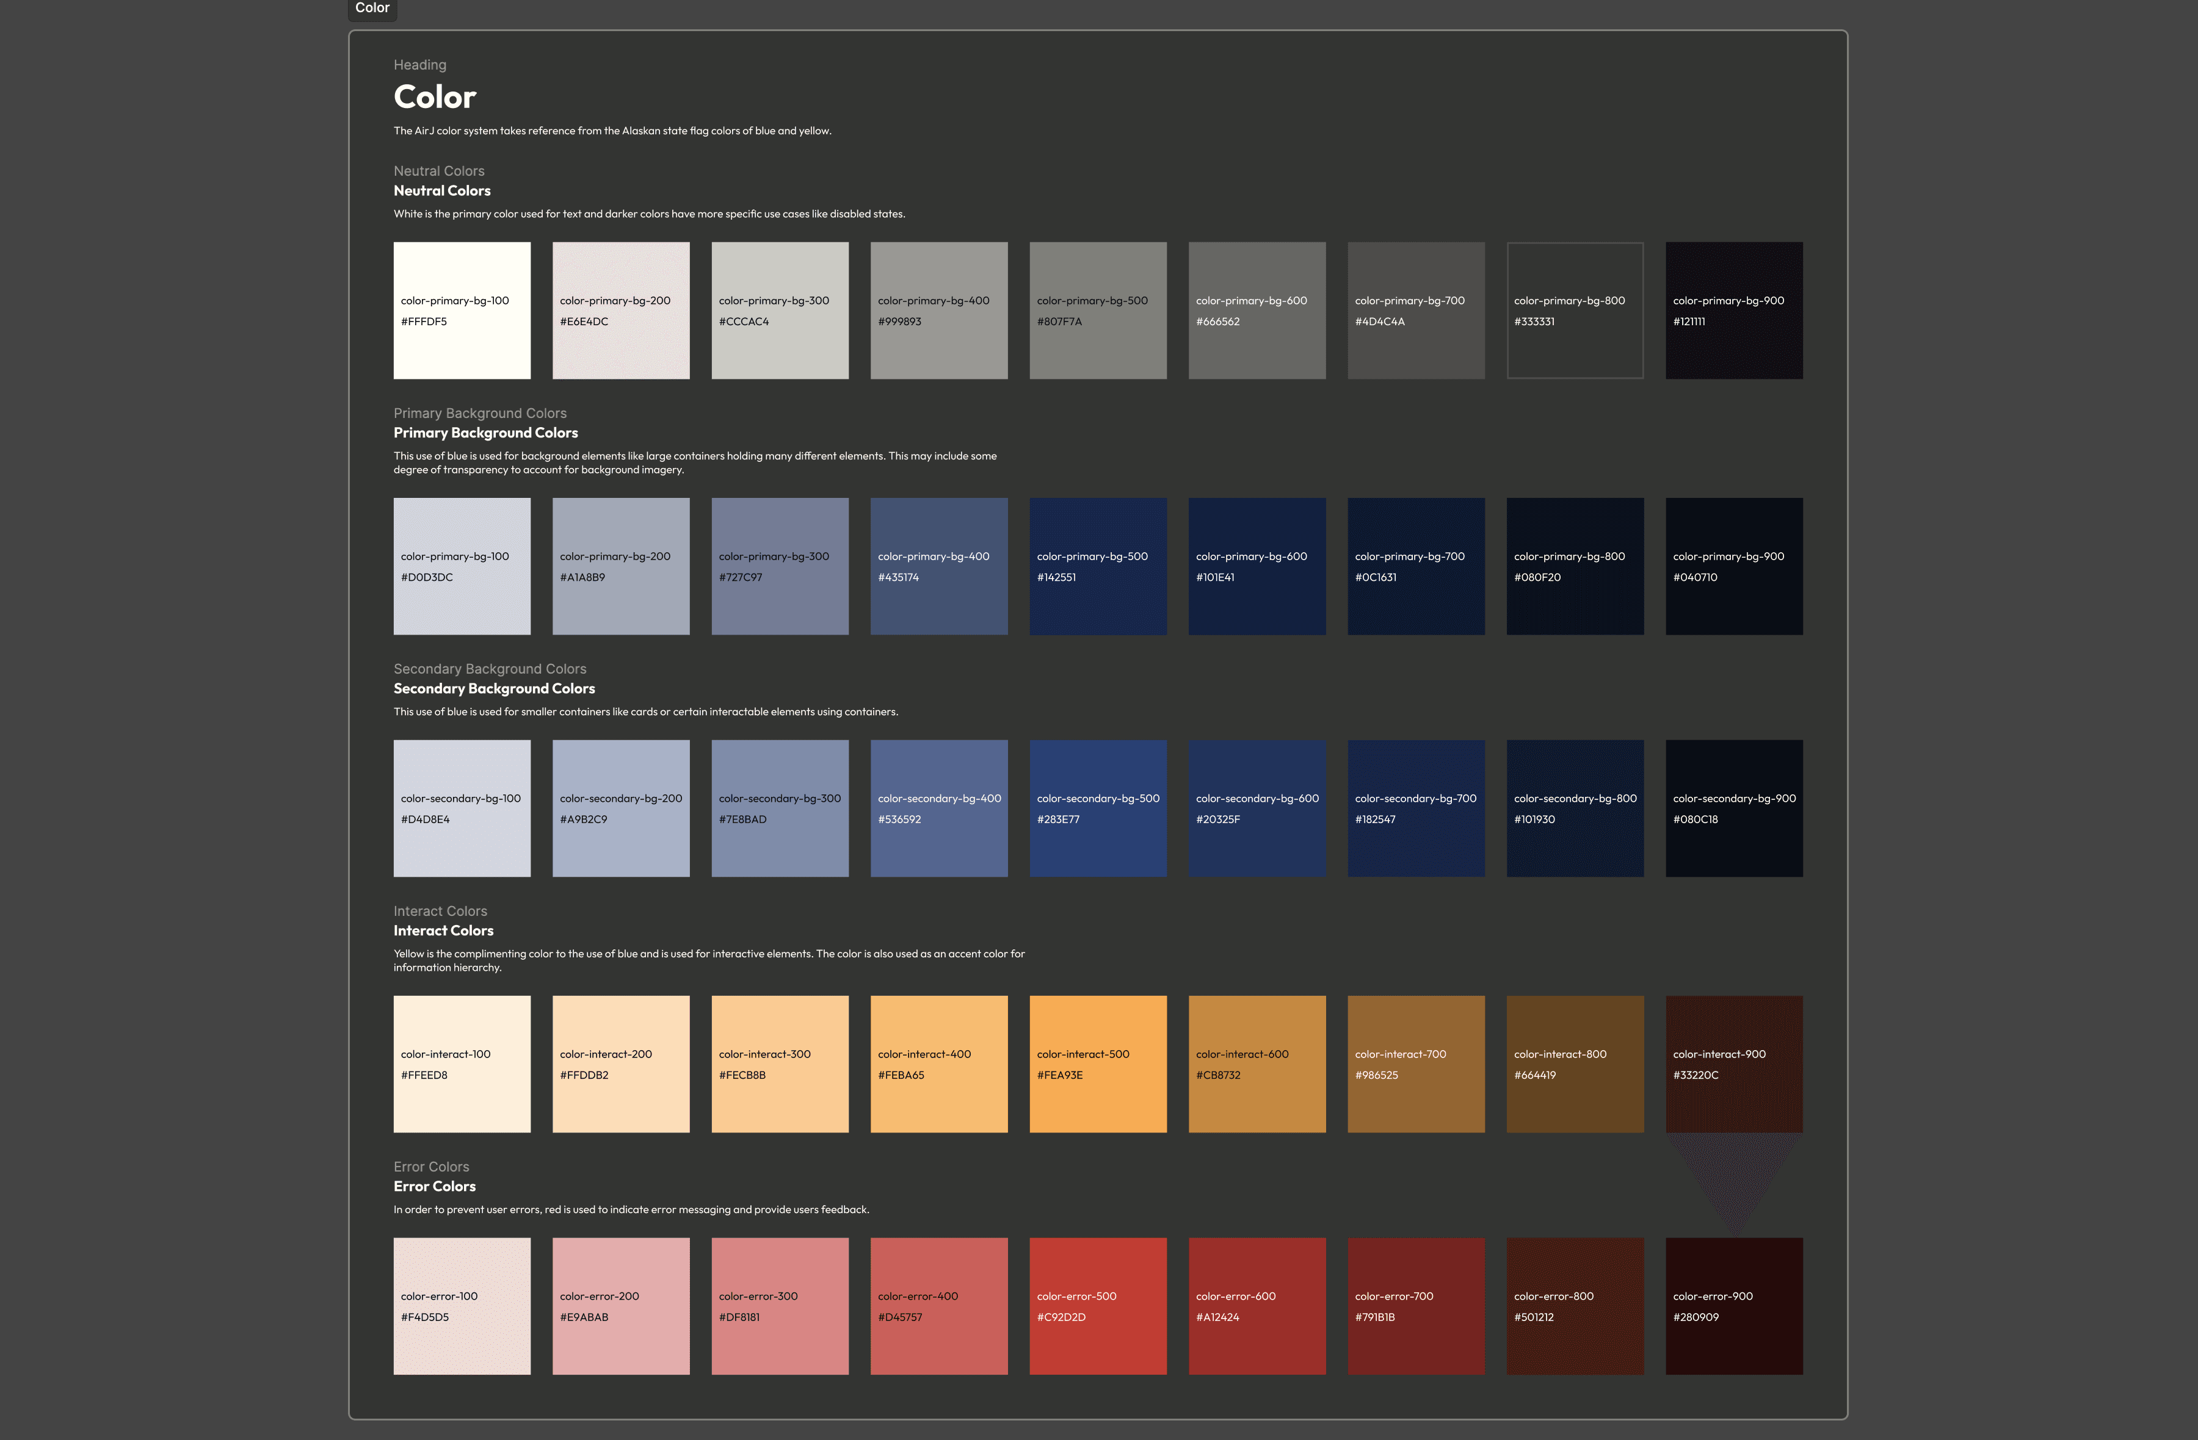Viewport: 2198px width, 1440px height.
Task: Select the color-error-800 swatch
Action: point(1575,1306)
